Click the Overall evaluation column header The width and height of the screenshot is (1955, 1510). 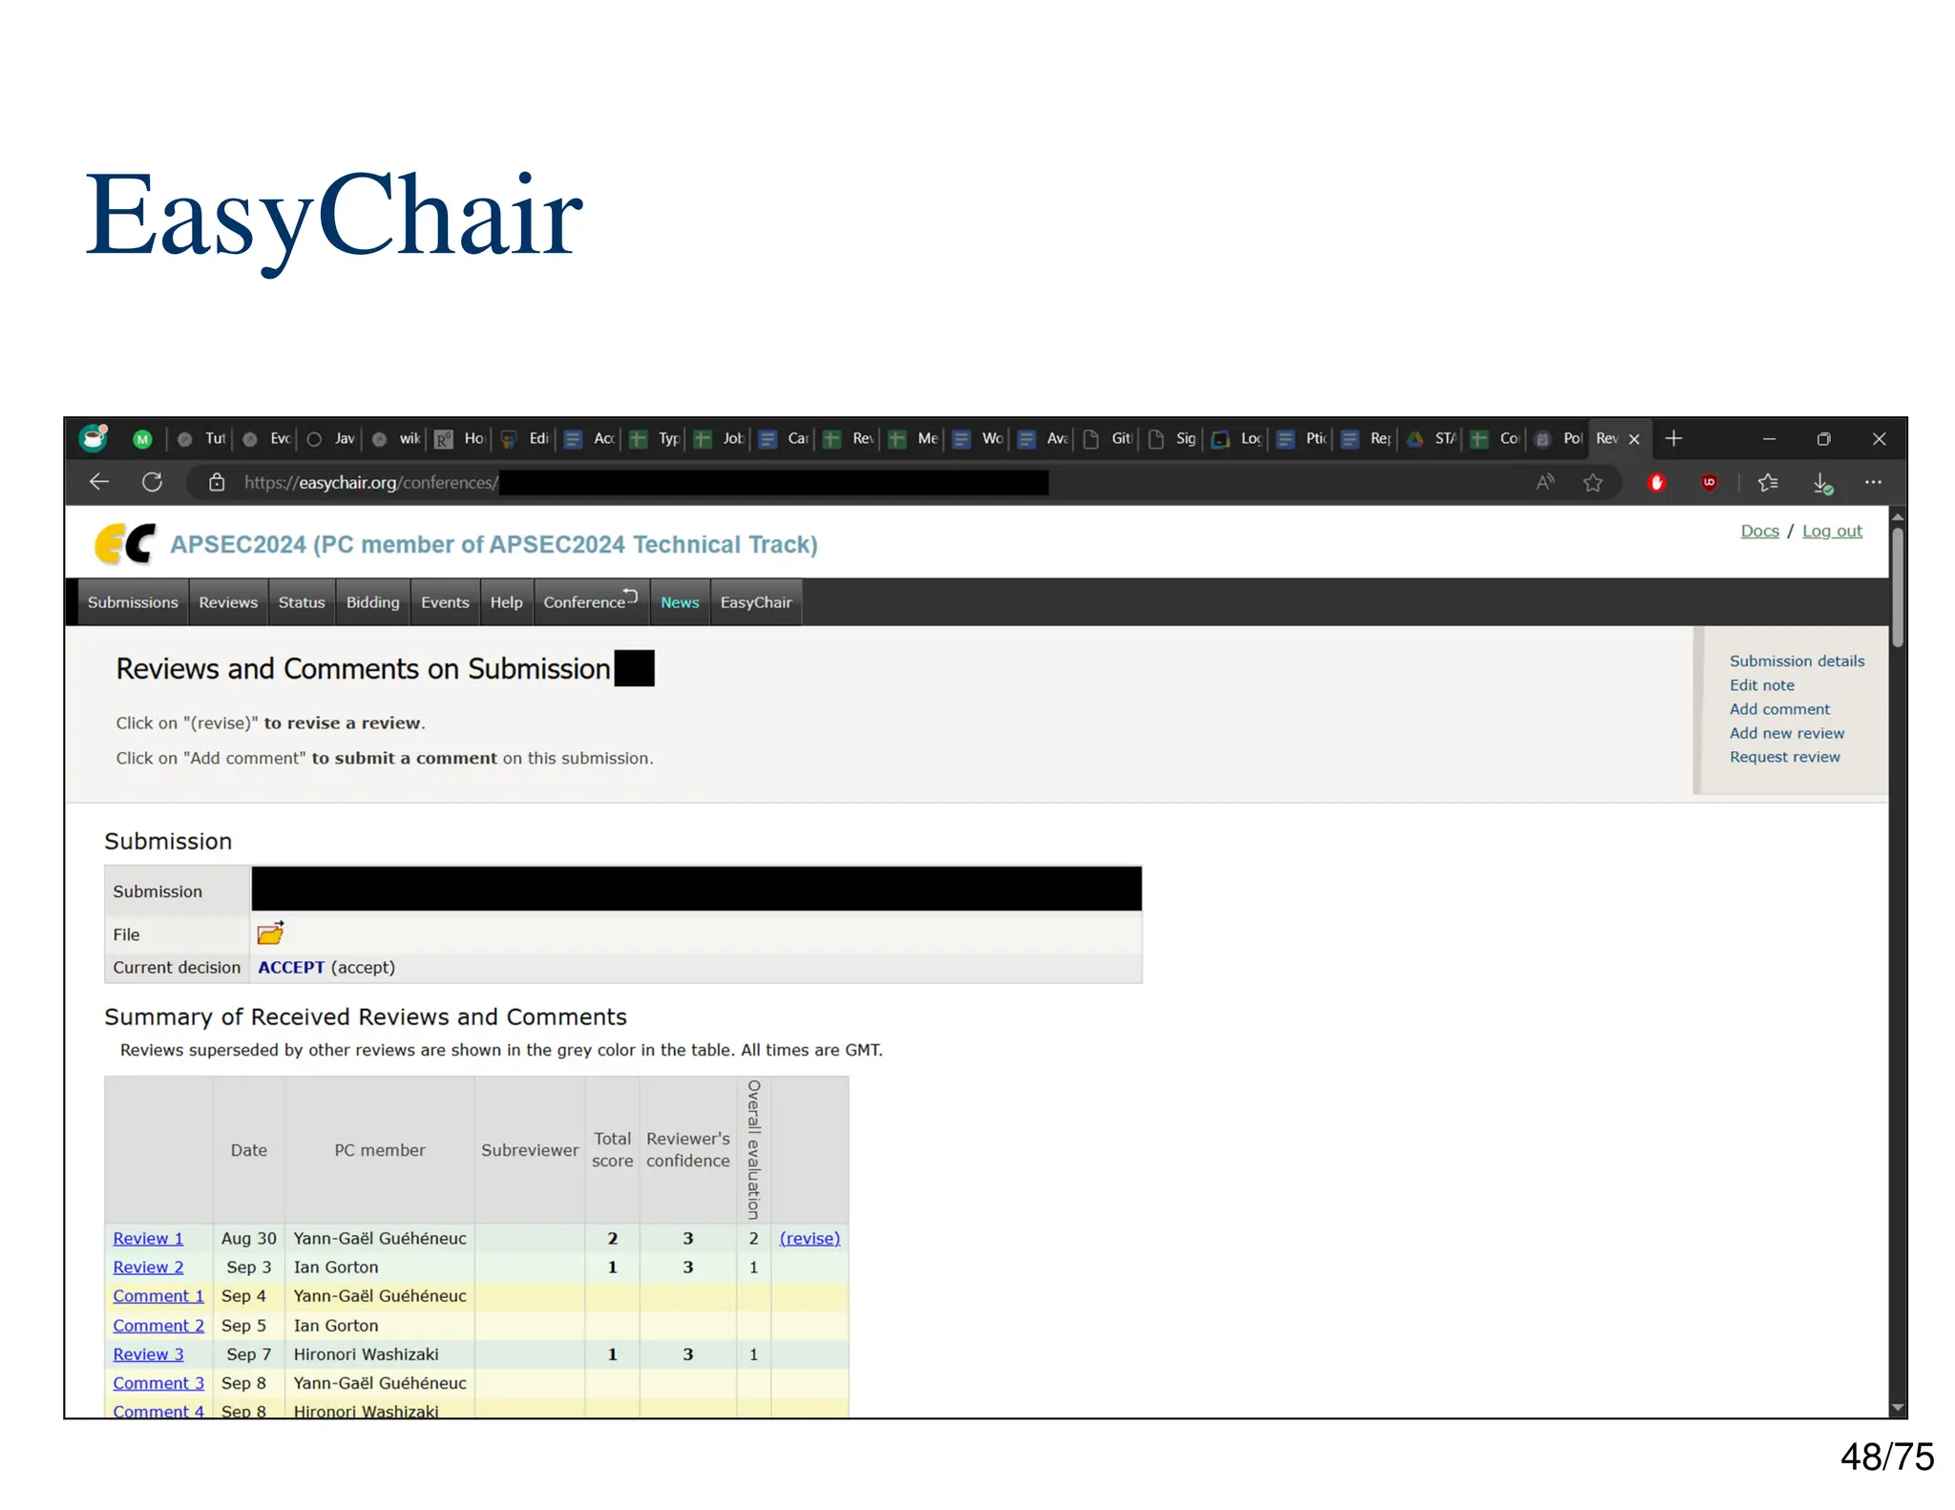pyautogui.click(x=753, y=1149)
